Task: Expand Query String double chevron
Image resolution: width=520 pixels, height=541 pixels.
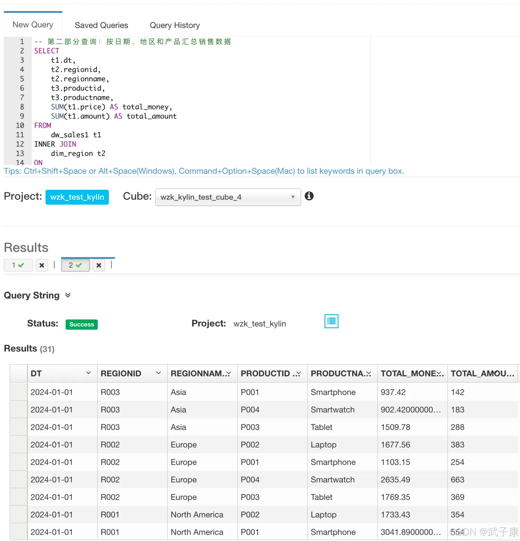Action: tap(68, 295)
